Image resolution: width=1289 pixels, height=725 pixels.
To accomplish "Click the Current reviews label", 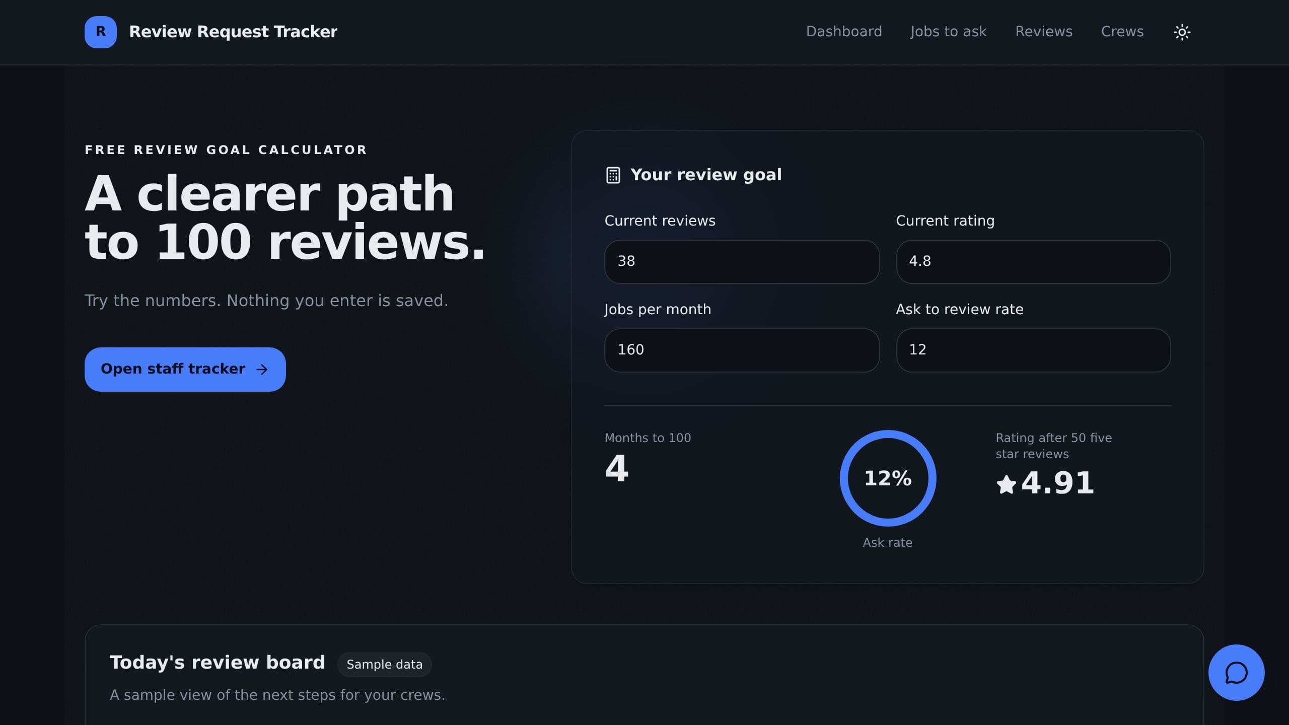I will pyautogui.click(x=660, y=221).
